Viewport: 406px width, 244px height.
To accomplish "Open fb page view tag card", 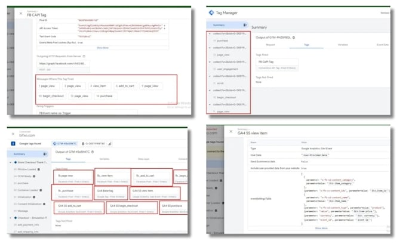I will pos(73,178).
